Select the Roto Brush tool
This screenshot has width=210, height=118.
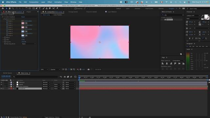(x=54, y=8)
